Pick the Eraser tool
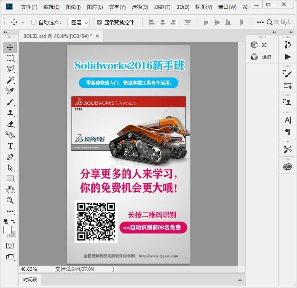This screenshot has width=297, height=288. click(x=10, y=124)
